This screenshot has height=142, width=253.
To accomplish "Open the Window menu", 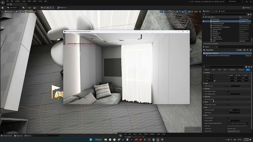I will click(17, 1).
